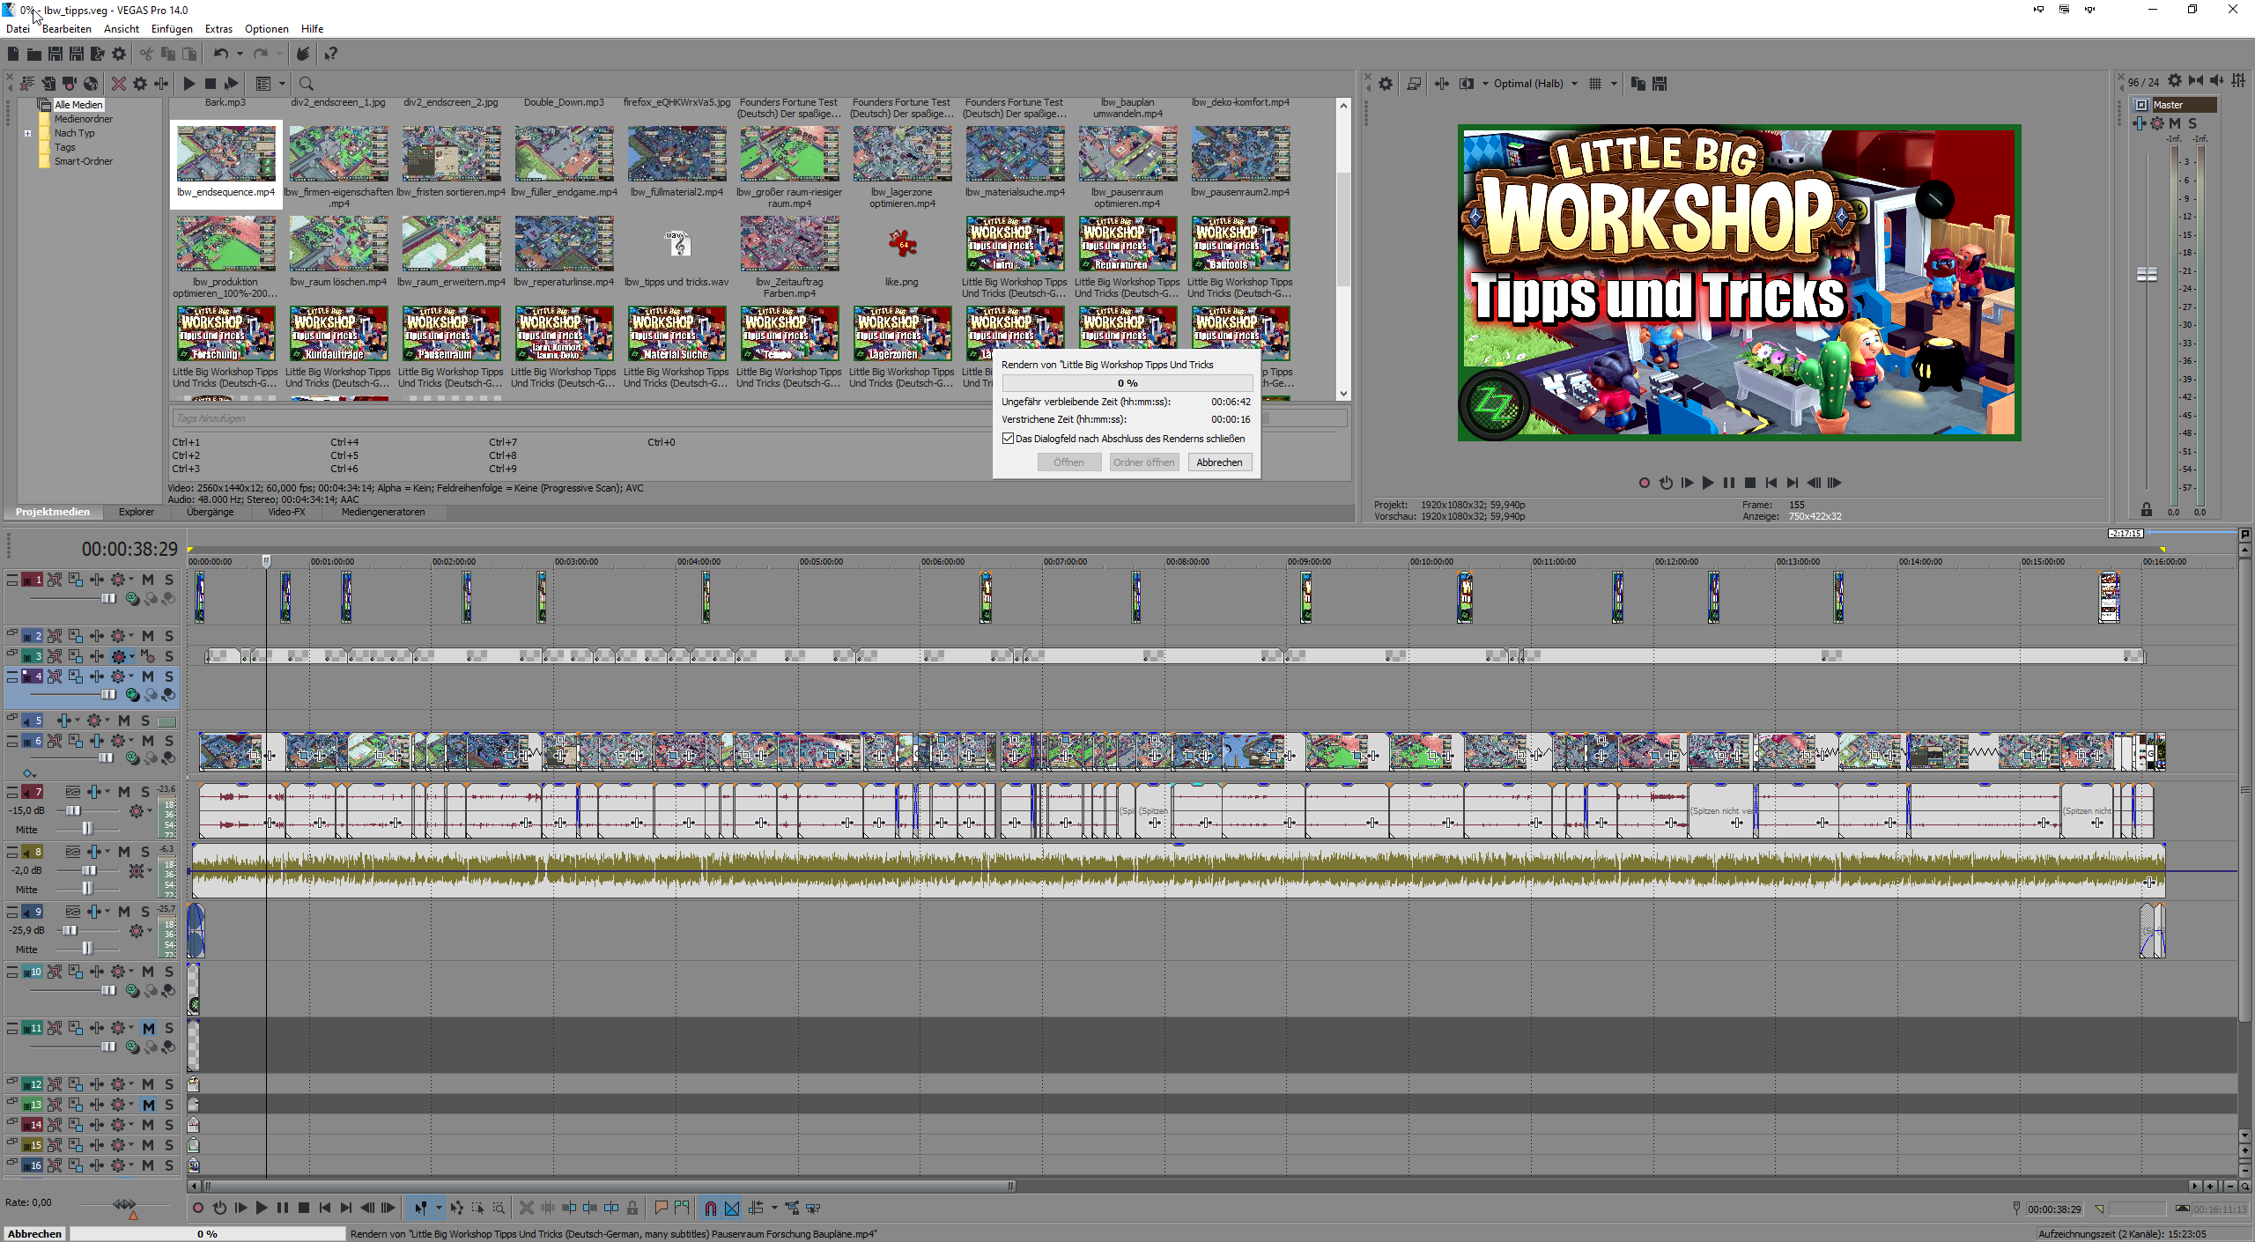Screen dimensions: 2255x1242
Task: Toggle snapping magnet icon in timeline toolbar
Action: [x=710, y=1208]
